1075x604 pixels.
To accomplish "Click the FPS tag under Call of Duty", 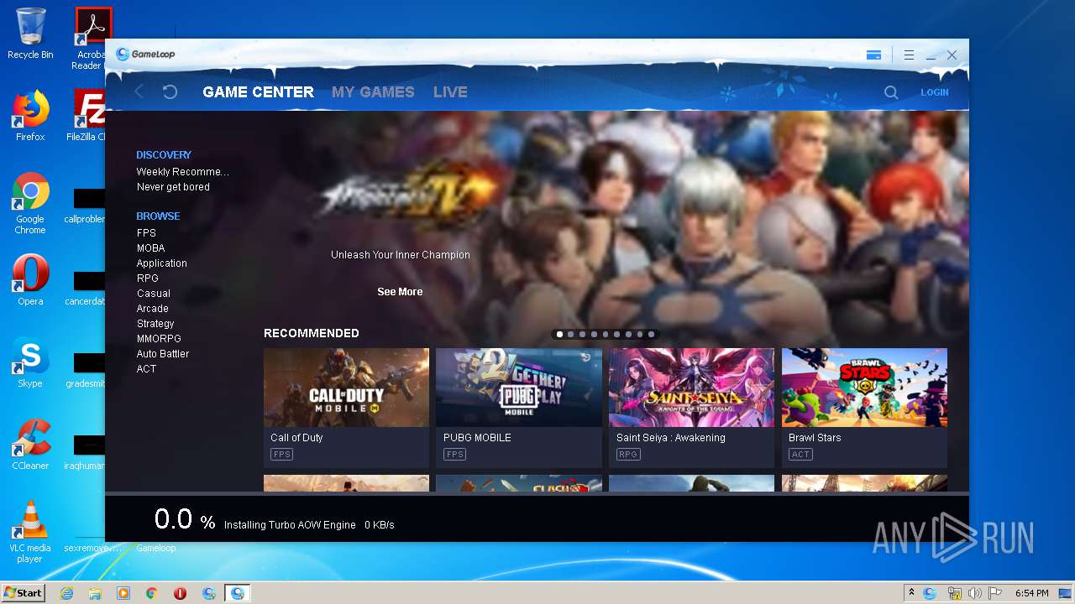I will pos(281,455).
